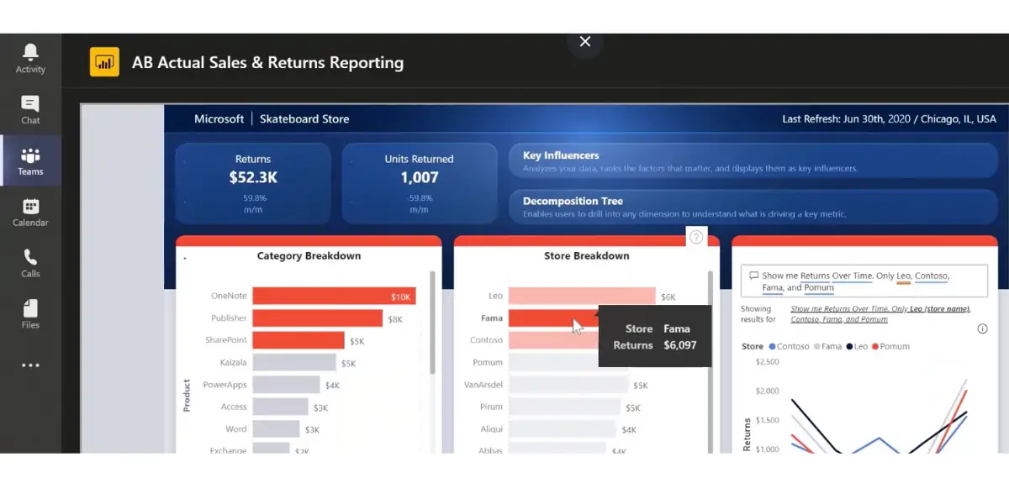Image resolution: width=1009 pixels, height=504 pixels.
Task: Click the Fama legend color dot
Action: pos(815,346)
